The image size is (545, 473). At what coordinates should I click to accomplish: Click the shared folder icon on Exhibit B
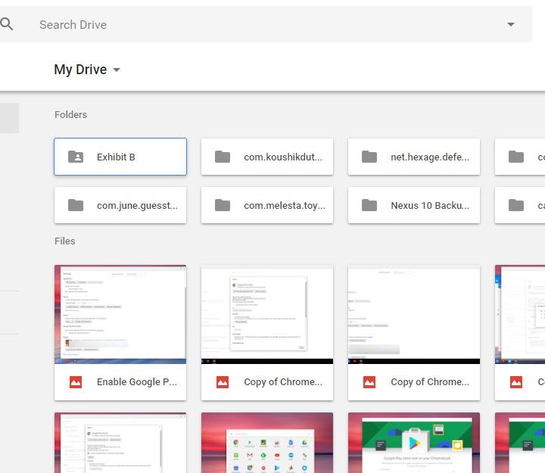click(76, 157)
